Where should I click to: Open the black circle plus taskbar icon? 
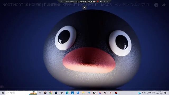tap(94, 93)
